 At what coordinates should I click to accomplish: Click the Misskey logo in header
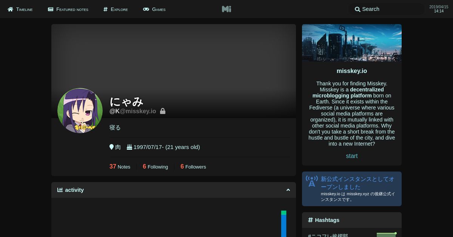226,9
